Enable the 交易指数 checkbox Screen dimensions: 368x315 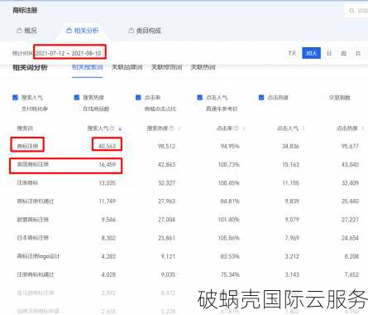[323, 97]
